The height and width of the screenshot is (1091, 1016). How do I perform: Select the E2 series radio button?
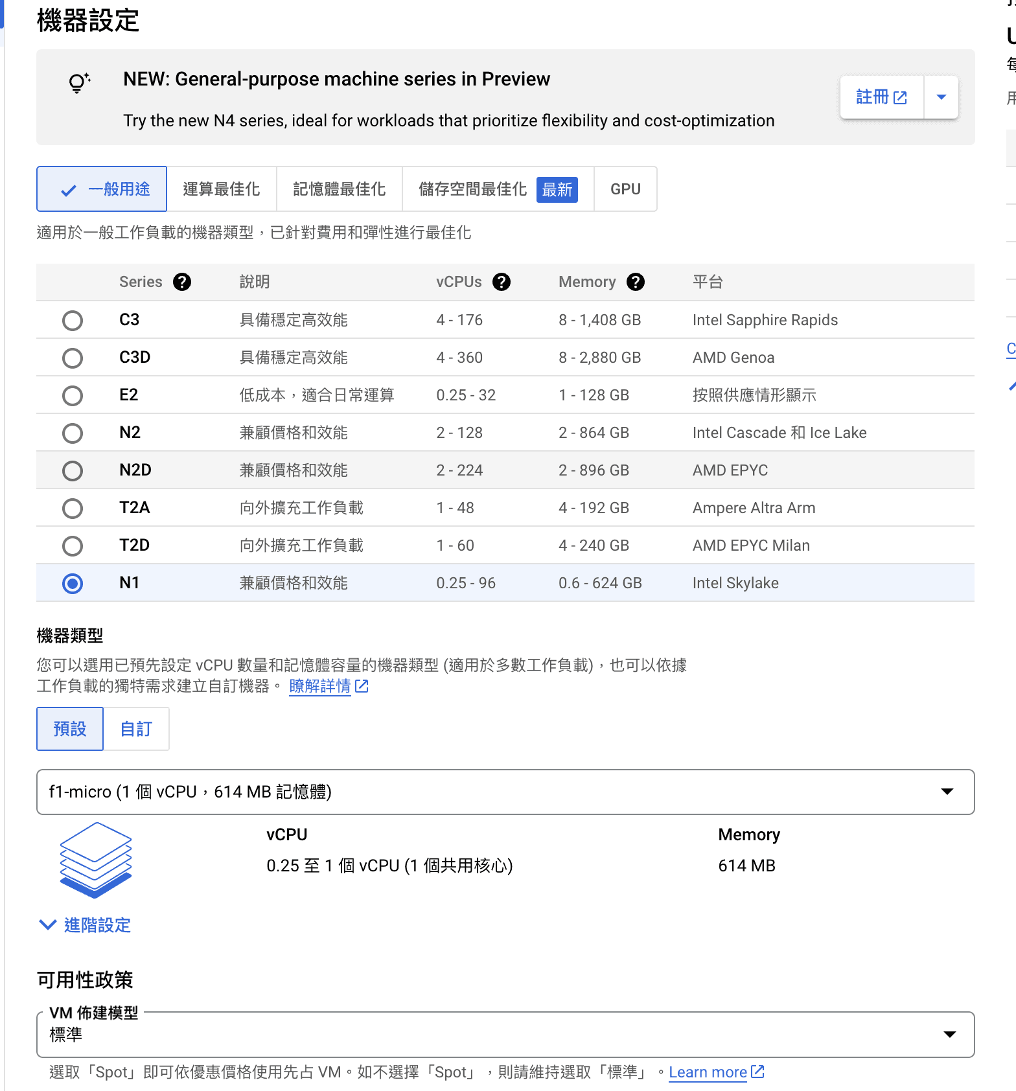point(73,395)
